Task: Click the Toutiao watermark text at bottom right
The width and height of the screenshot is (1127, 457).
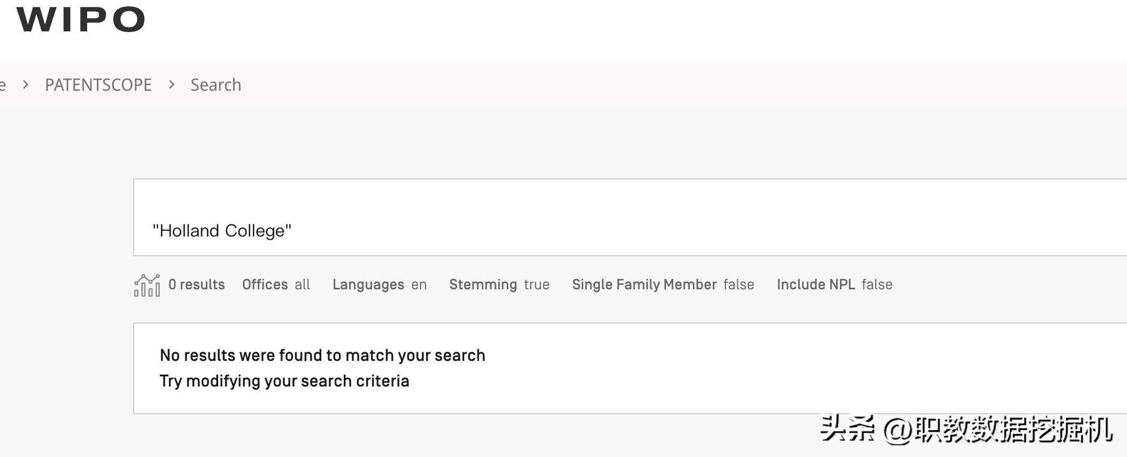Action: coord(967,429)
